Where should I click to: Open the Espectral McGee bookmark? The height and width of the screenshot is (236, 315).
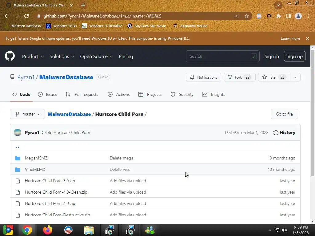tap(190, 26)
